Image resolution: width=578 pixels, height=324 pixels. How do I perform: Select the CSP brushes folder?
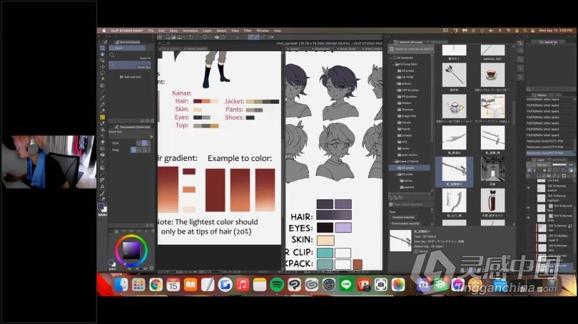pyautogui.click(x=409, y=90)
